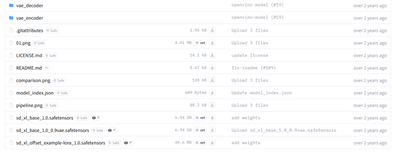Click xet badge for sd_xl_base_1.0_0.9vae.safetensors
The width and height of the screenshot is (395, 156).
pos(200,130)
